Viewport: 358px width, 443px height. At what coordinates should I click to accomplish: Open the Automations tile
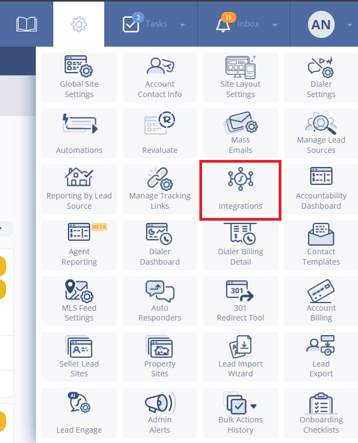[x=79, y=133]
